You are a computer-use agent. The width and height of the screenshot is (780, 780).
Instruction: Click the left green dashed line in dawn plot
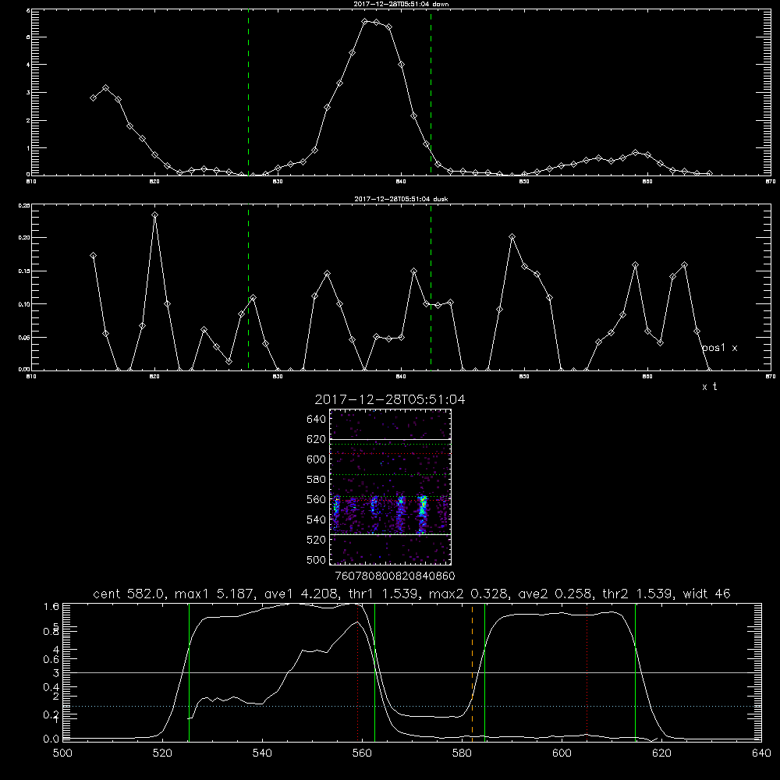click(x=248, y=93)
